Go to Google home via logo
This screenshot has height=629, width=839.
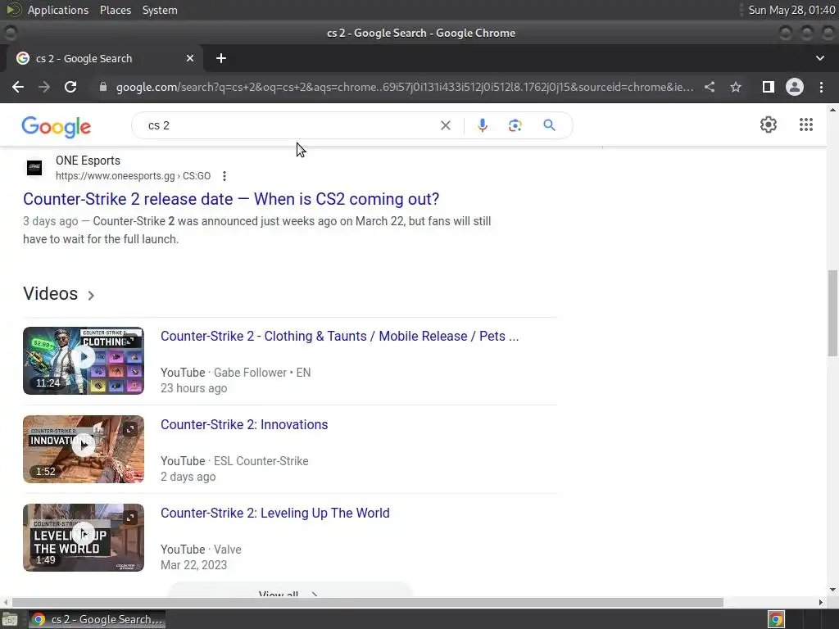[57, 127]
